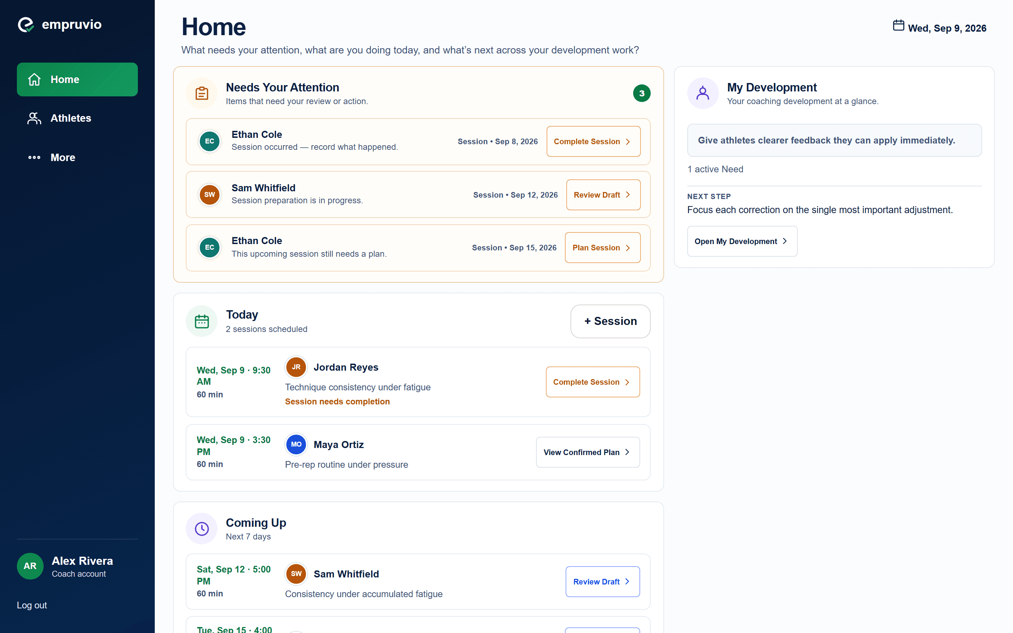Click 'Consistency under accumulated fatigue' text
1013x633 pixels.
coord(363,594)
